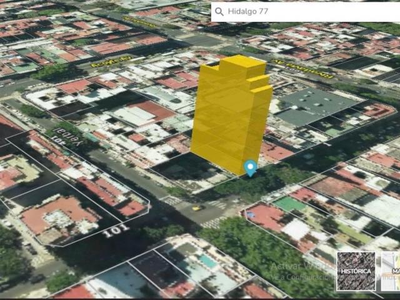The image size is (400, 300).
Task: Click the blue location pin marker
Action: pyautogui.click(x=250, y=168)
